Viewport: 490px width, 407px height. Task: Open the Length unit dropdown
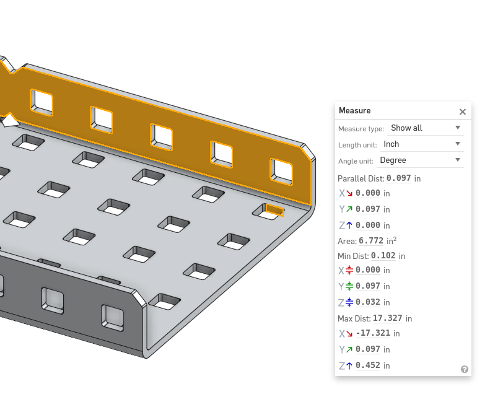(422, 144)
